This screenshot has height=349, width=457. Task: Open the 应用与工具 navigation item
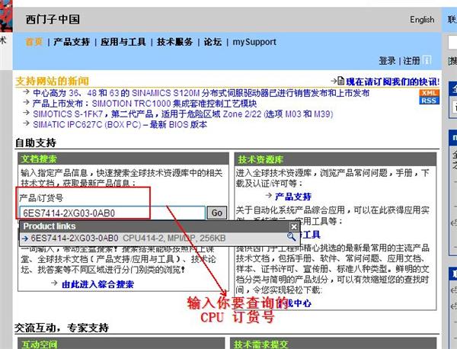[x=123, y=42]
